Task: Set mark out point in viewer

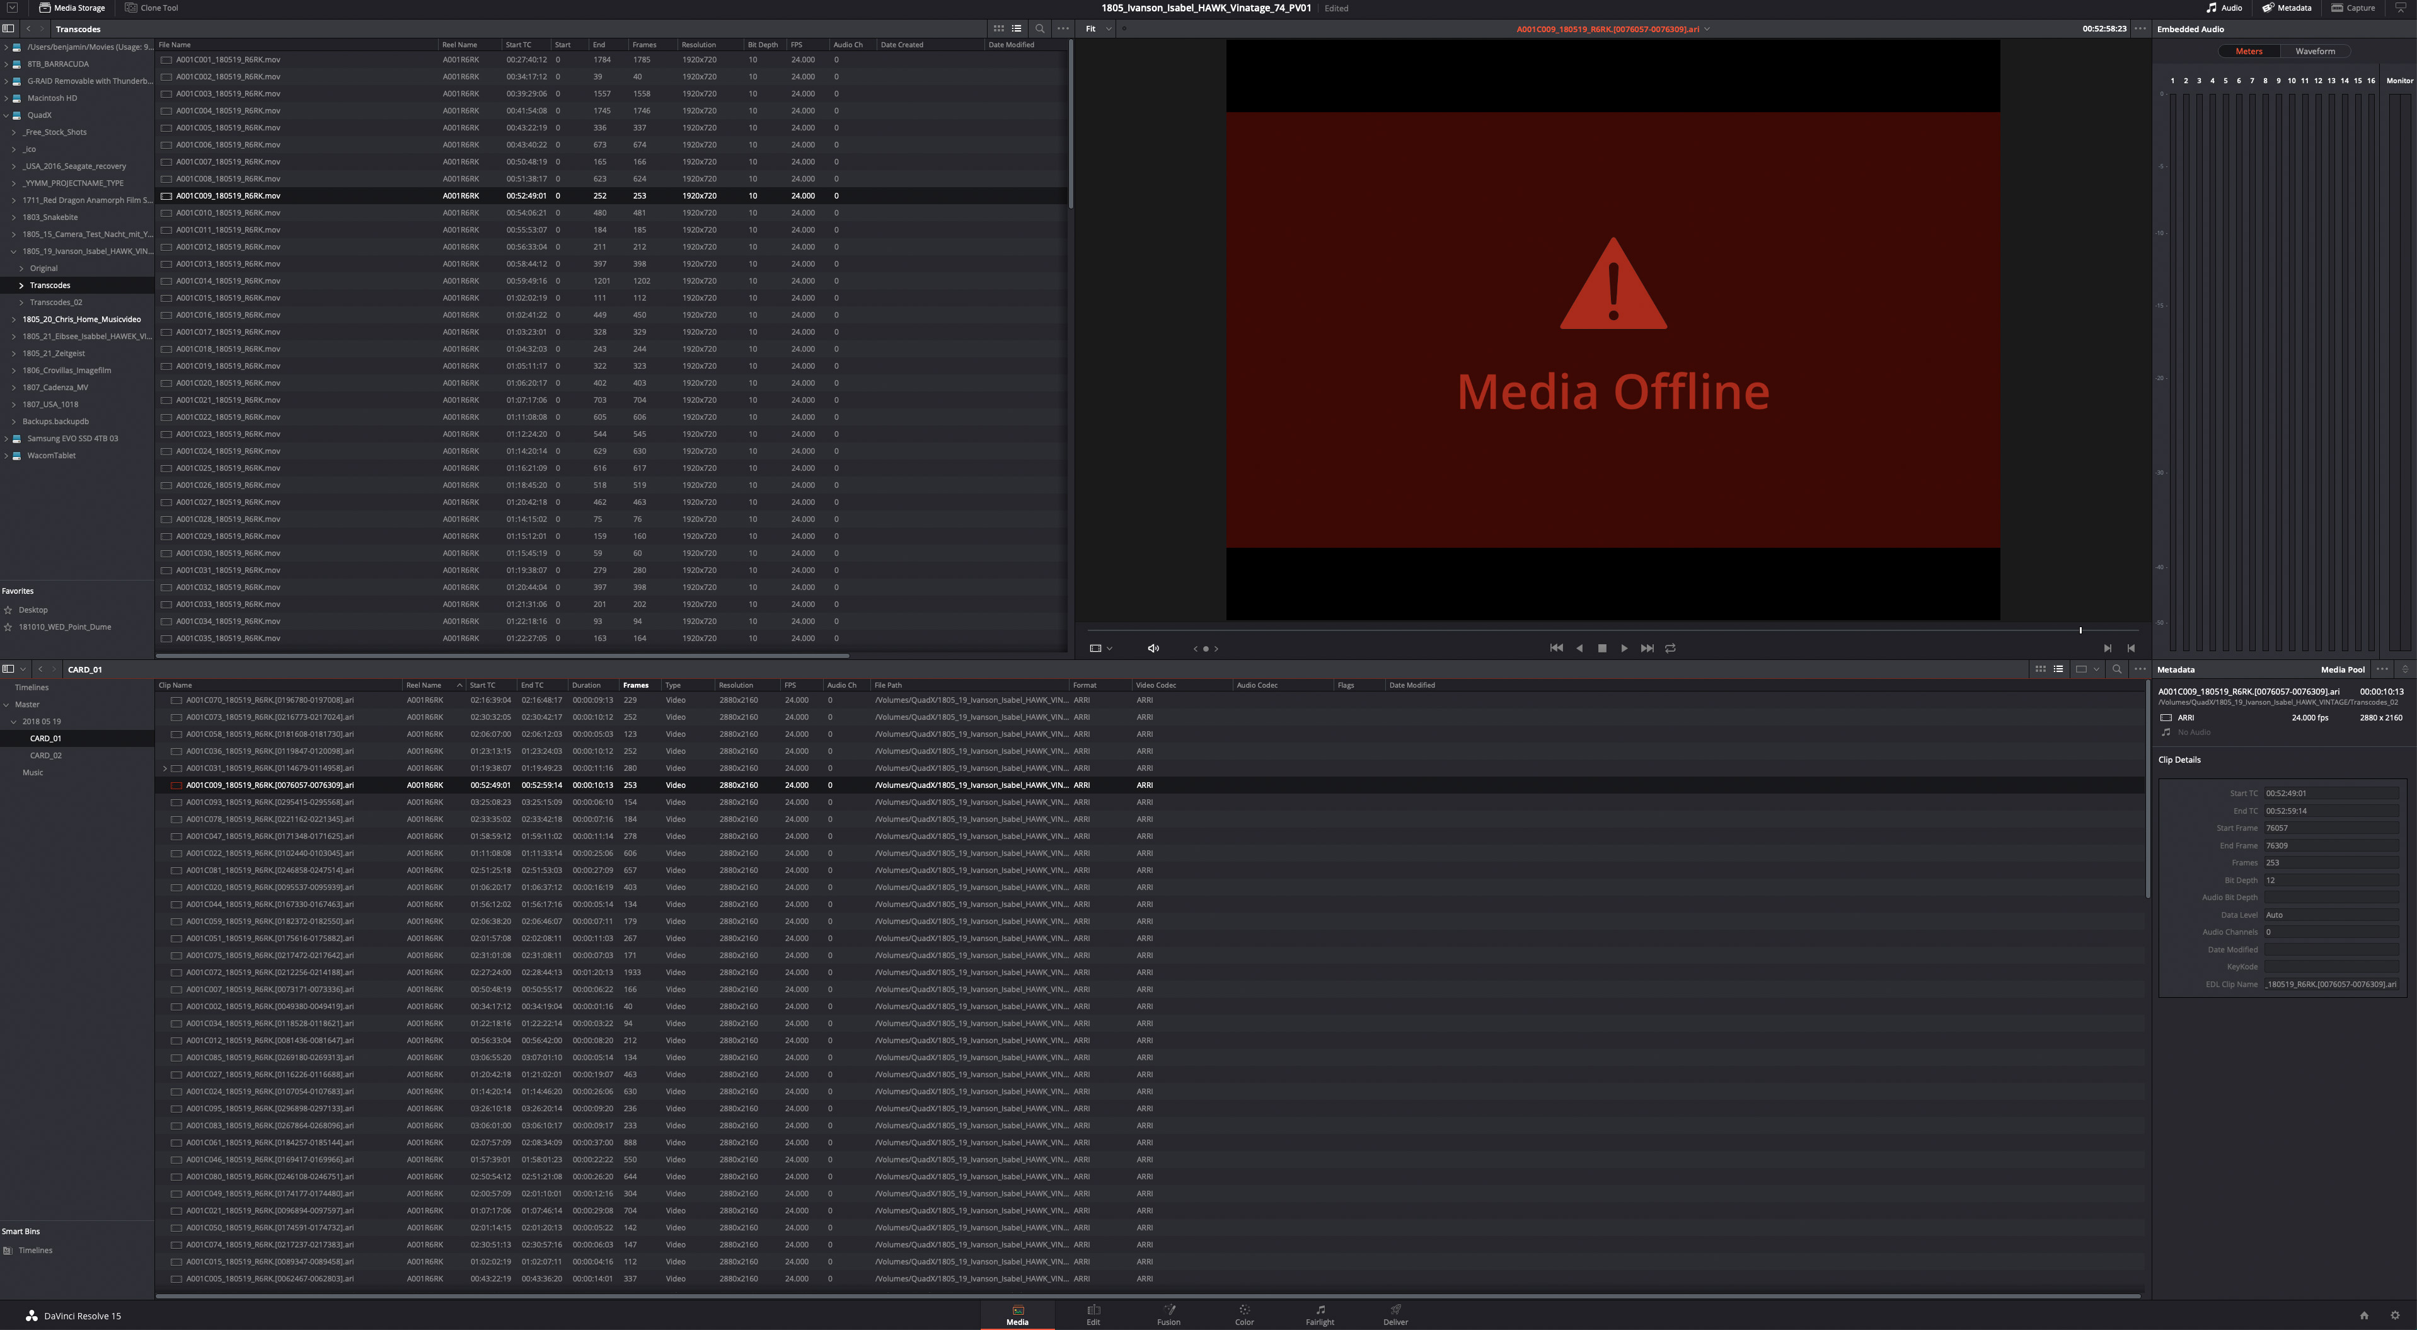Action: pyautogui.click(x=2131, y=647)
